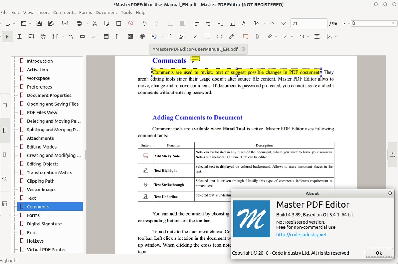Select the Signature field tool
The width and height of the screenshot is (398, 264).
pyautogui.click(x=154, y=36)
